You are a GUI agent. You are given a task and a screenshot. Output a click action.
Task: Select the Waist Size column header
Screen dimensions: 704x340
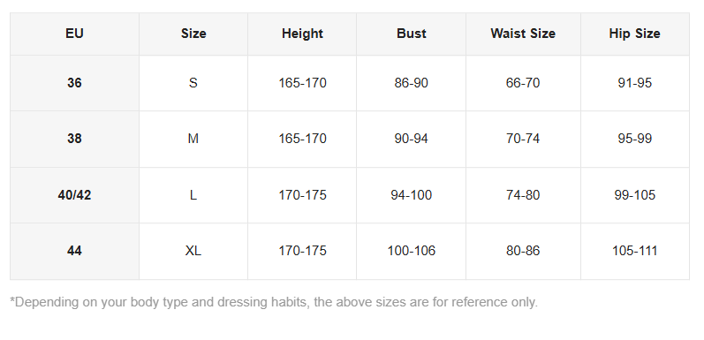point(523,34)
